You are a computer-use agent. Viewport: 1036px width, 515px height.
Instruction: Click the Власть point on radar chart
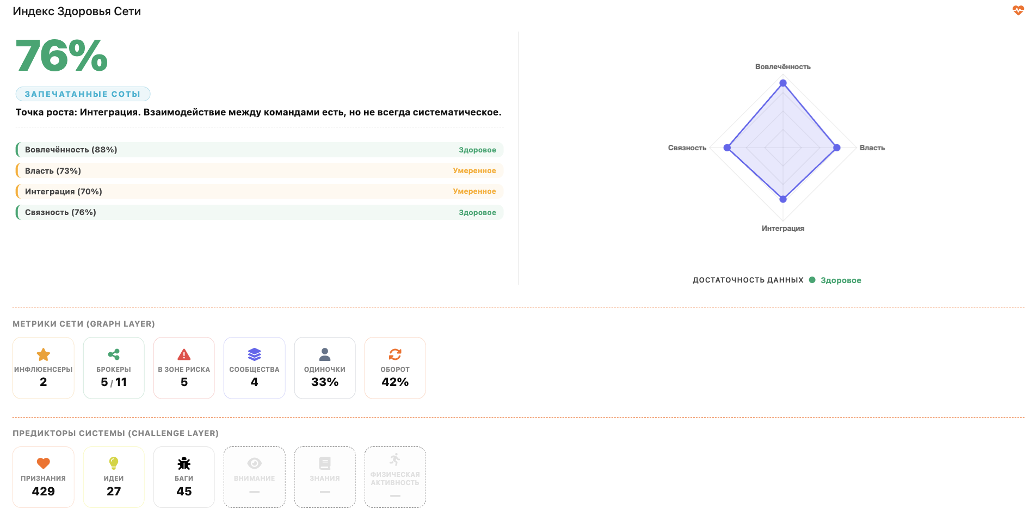(837, 148)
